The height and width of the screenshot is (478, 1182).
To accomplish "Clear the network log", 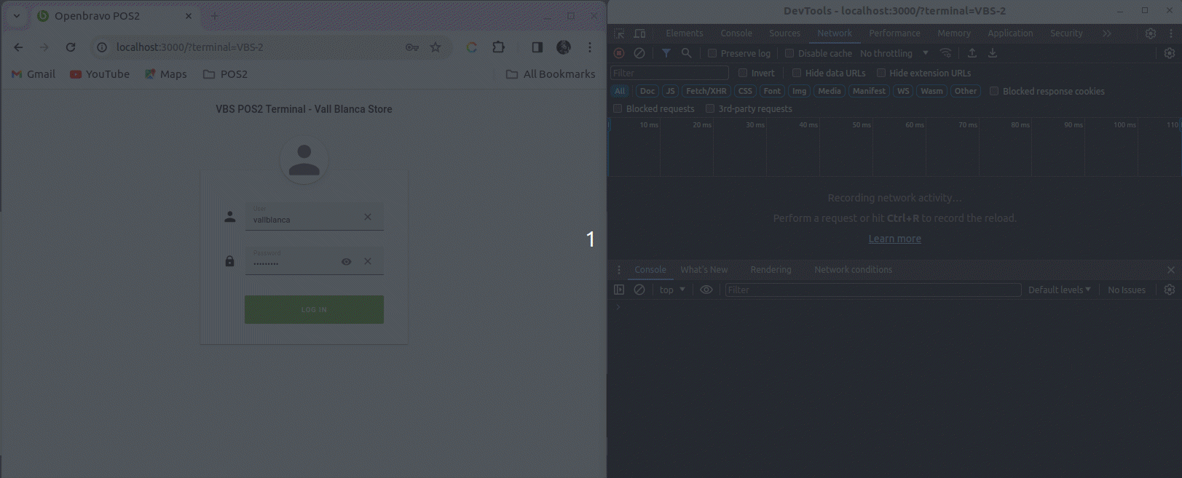I will [639, 53].
